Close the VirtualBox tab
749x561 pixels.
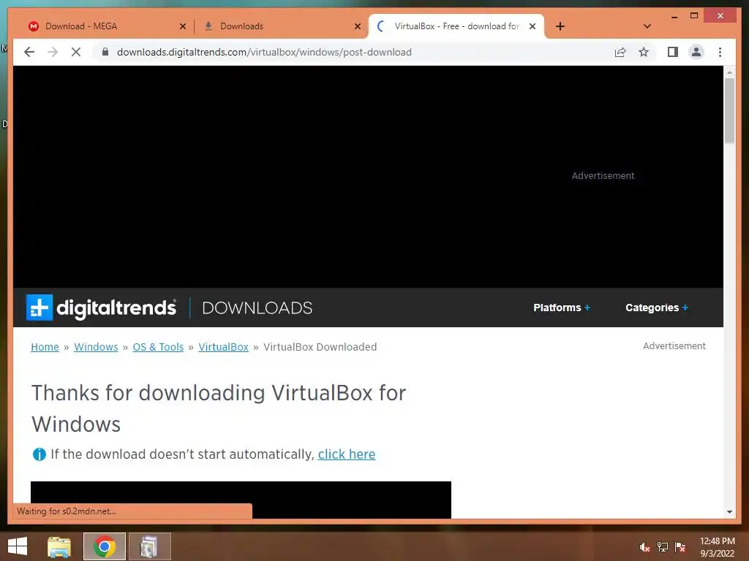(x=532, y=26)
